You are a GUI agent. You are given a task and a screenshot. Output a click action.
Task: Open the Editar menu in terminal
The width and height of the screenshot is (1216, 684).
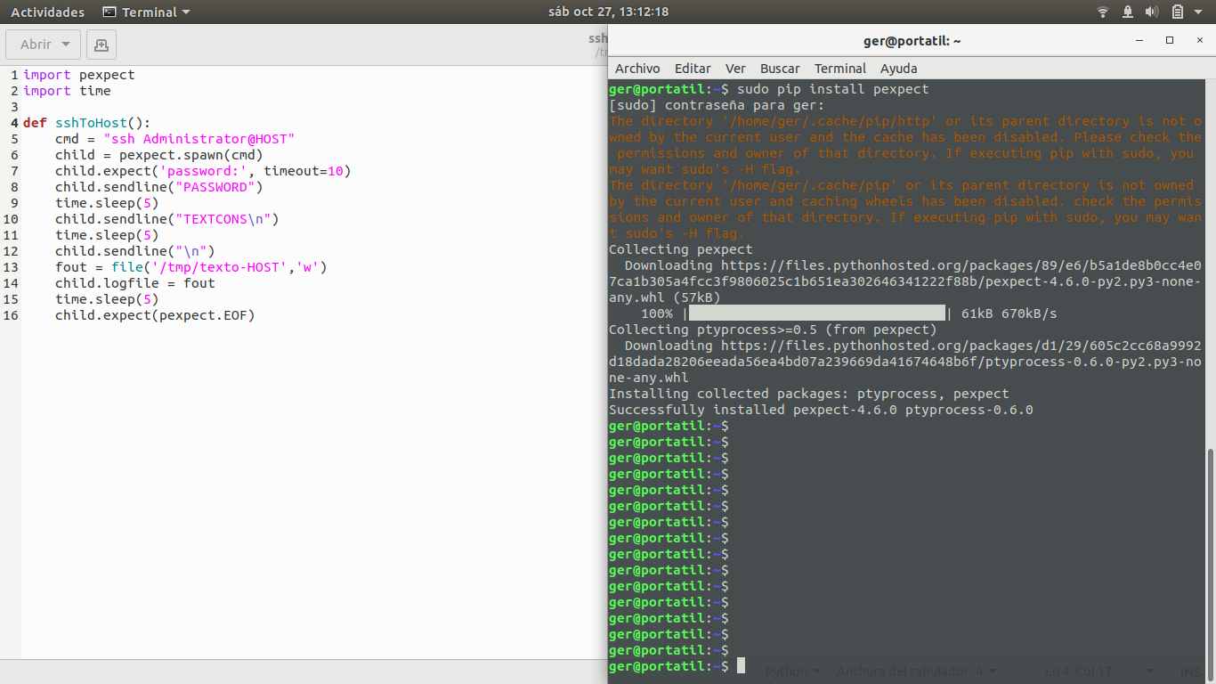click(x=693, y=69)
